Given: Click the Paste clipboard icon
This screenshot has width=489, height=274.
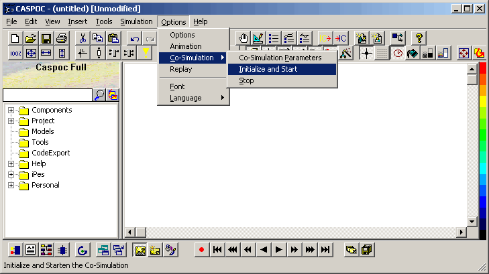Looking at the screenshot, I should [x=113, y=38].
